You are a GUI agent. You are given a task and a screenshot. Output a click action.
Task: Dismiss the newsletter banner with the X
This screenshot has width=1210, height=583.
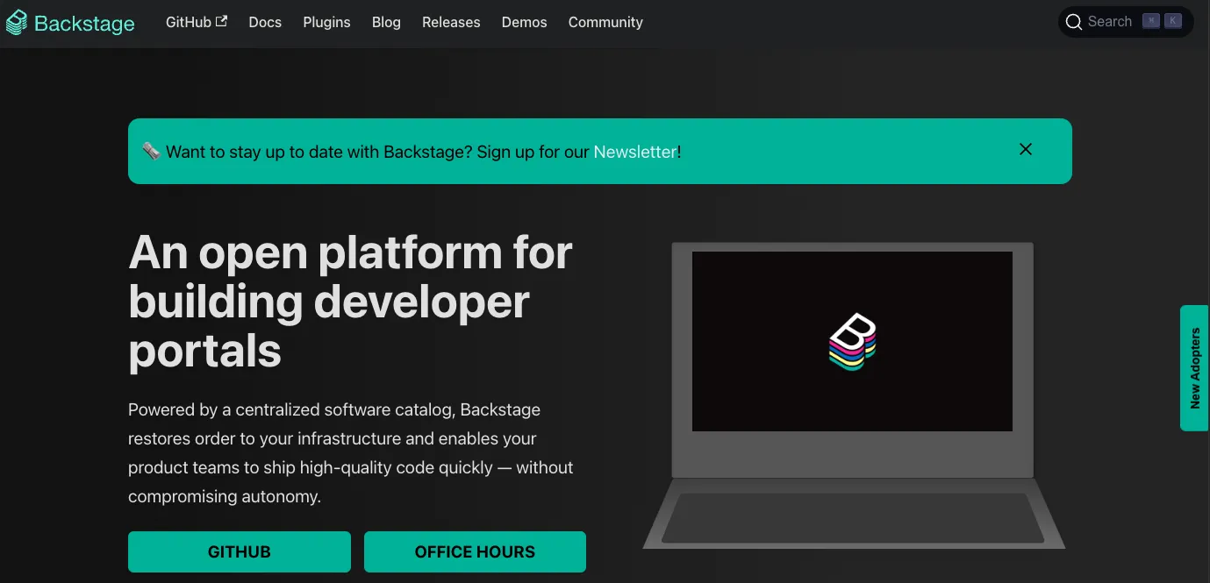pos(1025,150)
